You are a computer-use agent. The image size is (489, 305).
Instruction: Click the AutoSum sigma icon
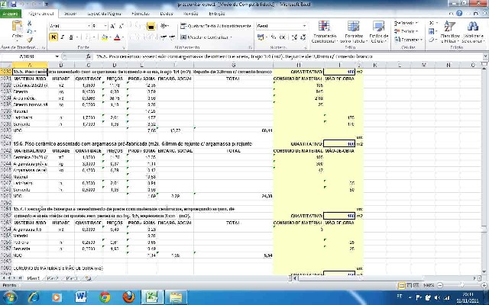tap(432, 24)
